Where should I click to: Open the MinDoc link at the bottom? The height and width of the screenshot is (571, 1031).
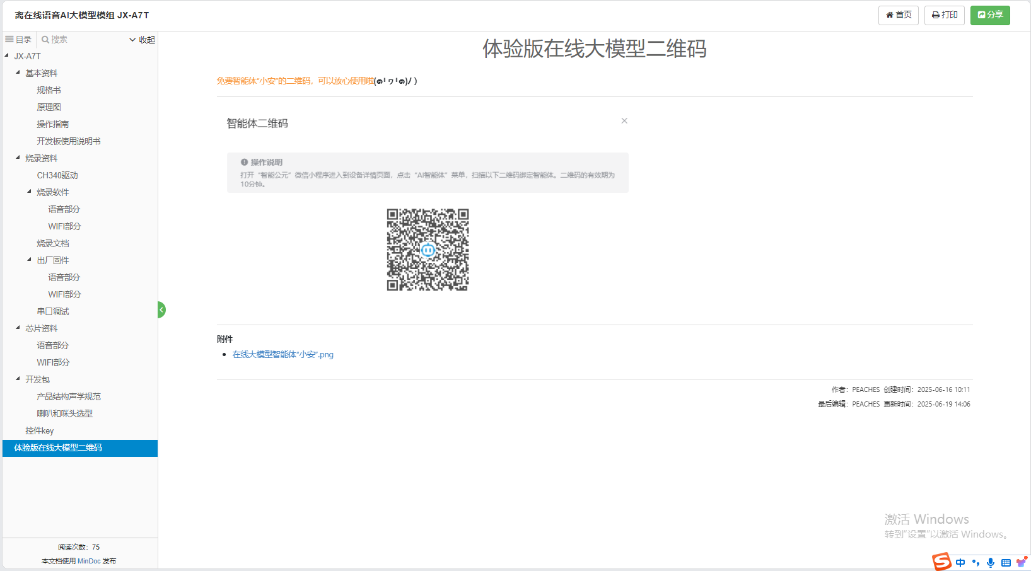coord(89,560)
